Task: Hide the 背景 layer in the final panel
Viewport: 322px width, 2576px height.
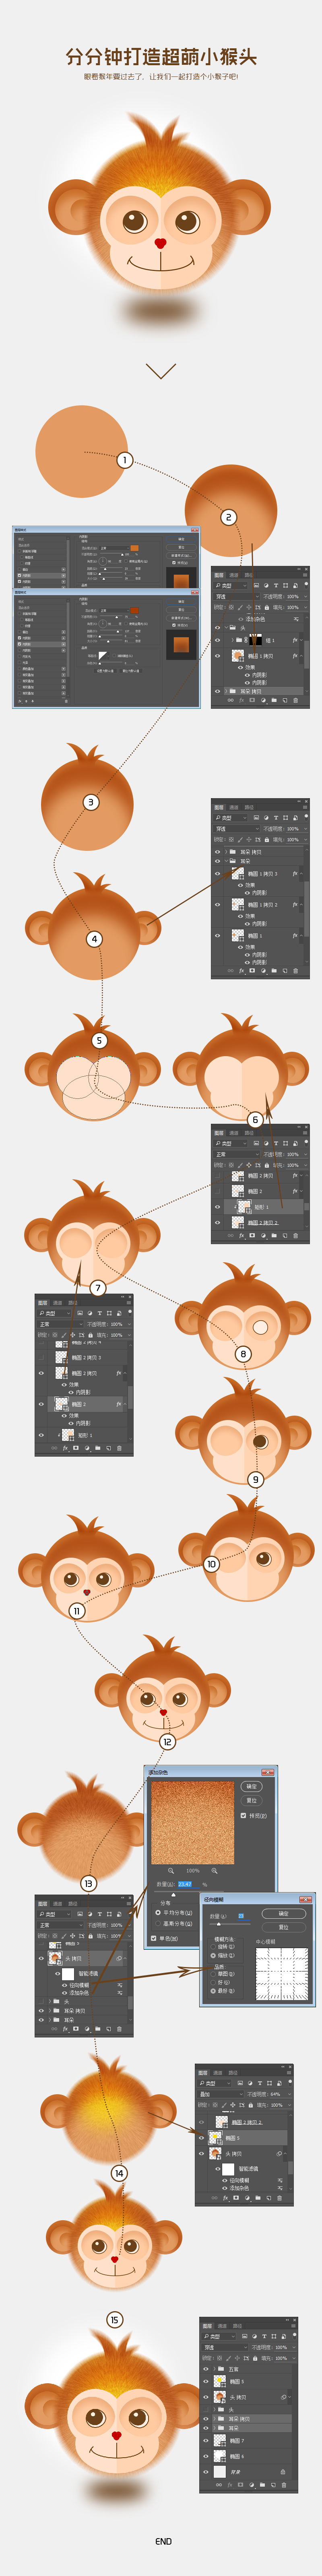Action: [x=206, y=2472]
